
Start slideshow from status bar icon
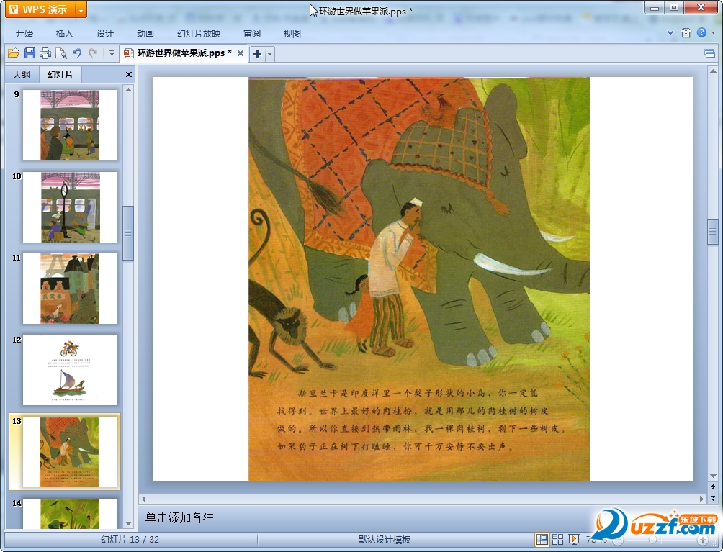pos(574,539)
